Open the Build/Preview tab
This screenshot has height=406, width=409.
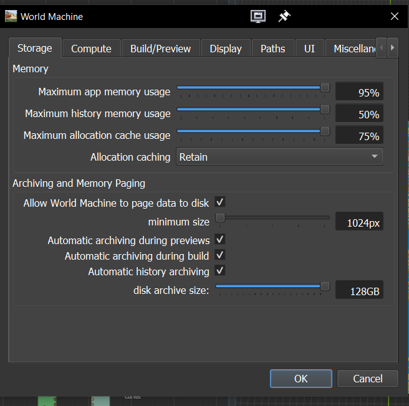pos(161,49)
